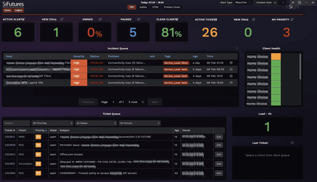This screenshot has width=317, height=182.
Task: Click the Active Tickets count 26
Action: click(x=210, y=32)
